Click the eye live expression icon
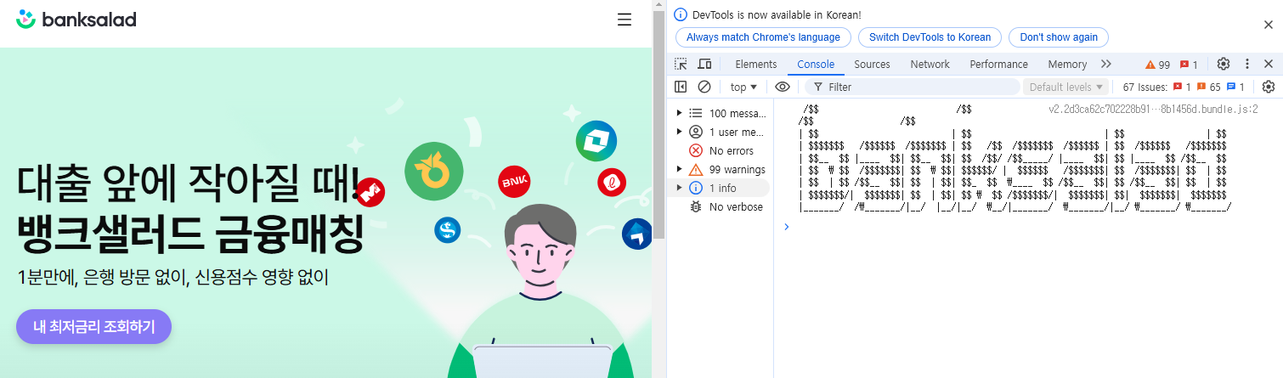 click(x=783, y=87)
